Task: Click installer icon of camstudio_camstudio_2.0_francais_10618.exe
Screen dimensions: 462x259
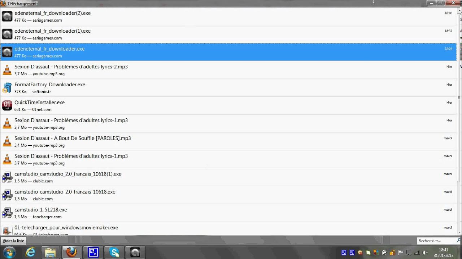Action: pos(7,195)
